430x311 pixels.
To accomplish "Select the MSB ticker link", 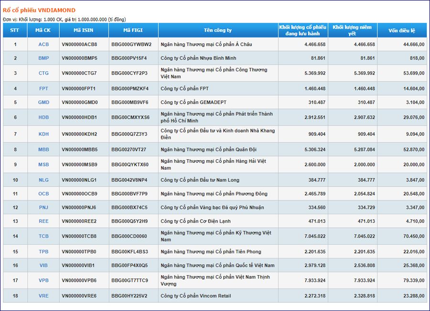I will [43, 165].
